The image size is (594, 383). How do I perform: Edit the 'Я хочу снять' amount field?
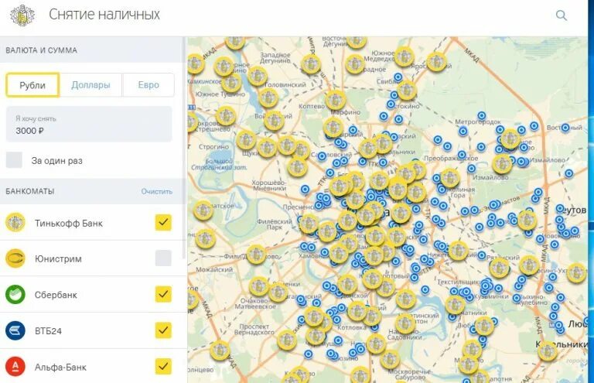[x=89, y=125]
